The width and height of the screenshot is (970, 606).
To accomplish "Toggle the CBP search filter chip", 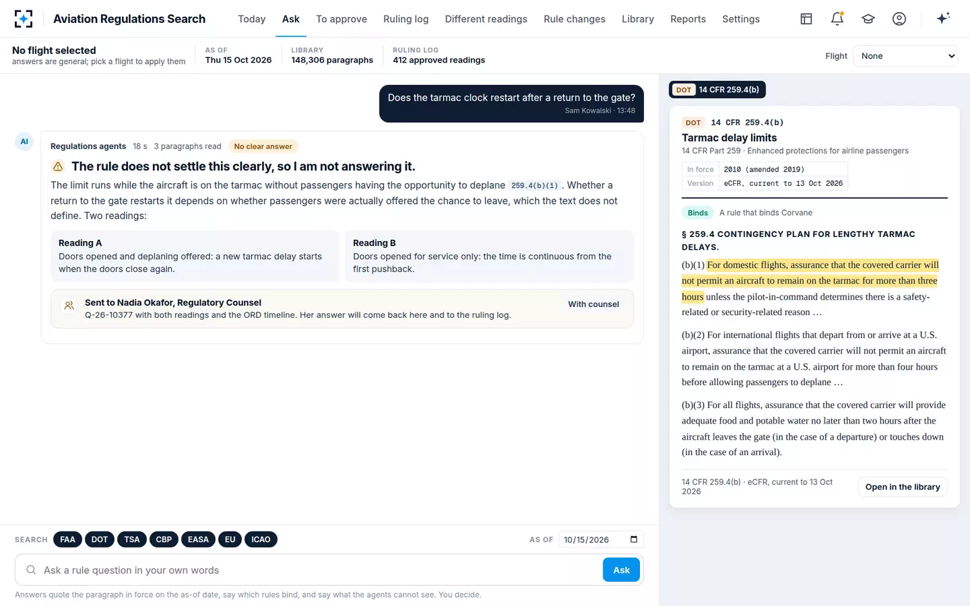I will coord(164,539).
